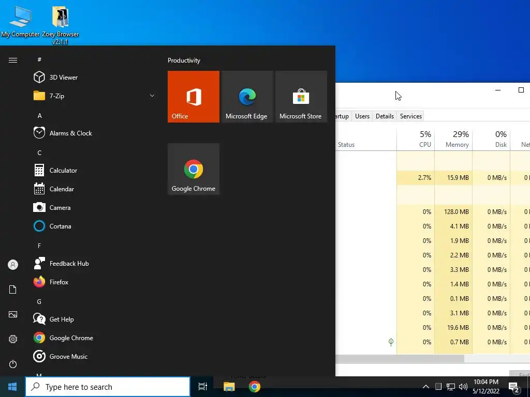This screenshot has height=397, width=530.
Task: Open Chrome from the taskbar
Action: tap(255, 387)
